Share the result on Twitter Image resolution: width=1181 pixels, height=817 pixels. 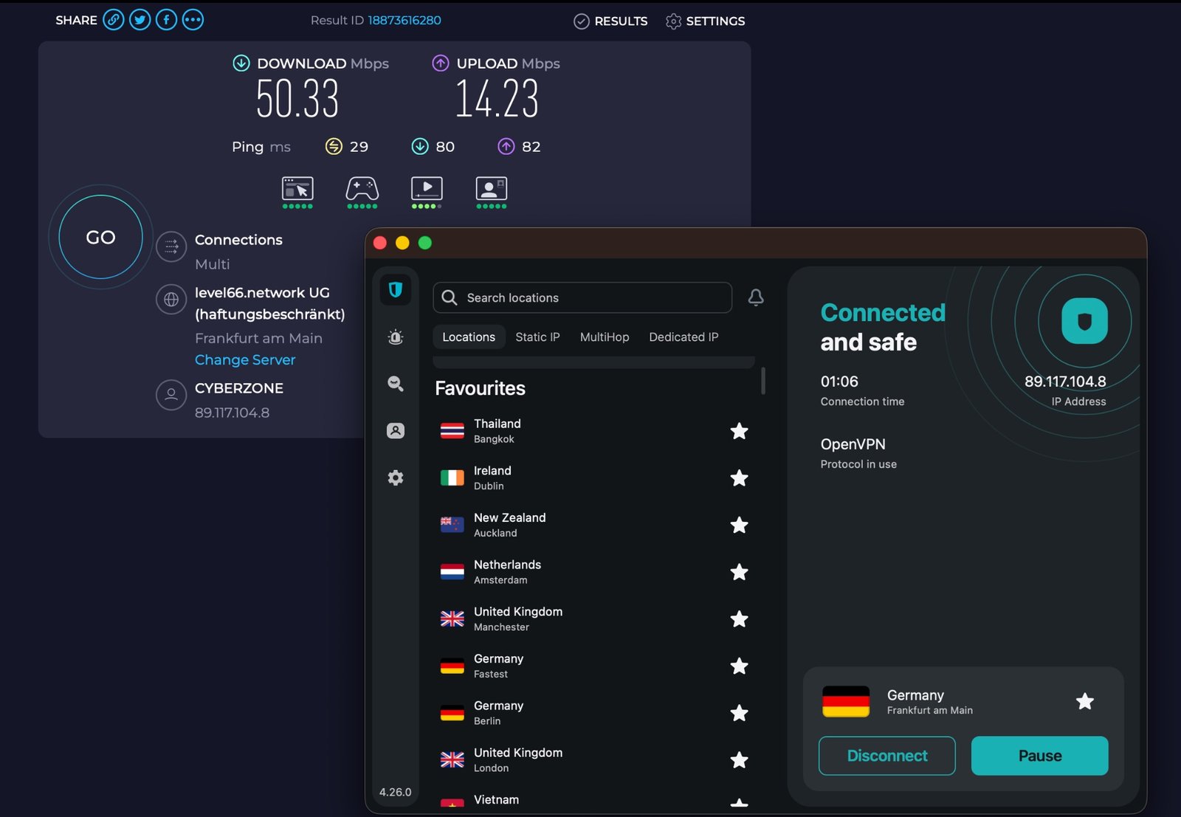(x=140, y=20)
